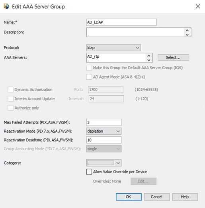
Task: Toggle the Authorize only checkbox
Action: tap(10, 108)
